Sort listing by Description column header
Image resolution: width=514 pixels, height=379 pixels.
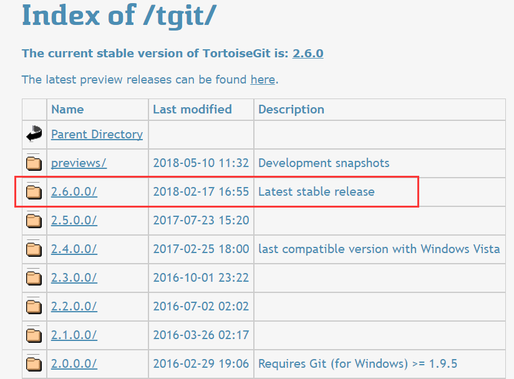[291, 109]
